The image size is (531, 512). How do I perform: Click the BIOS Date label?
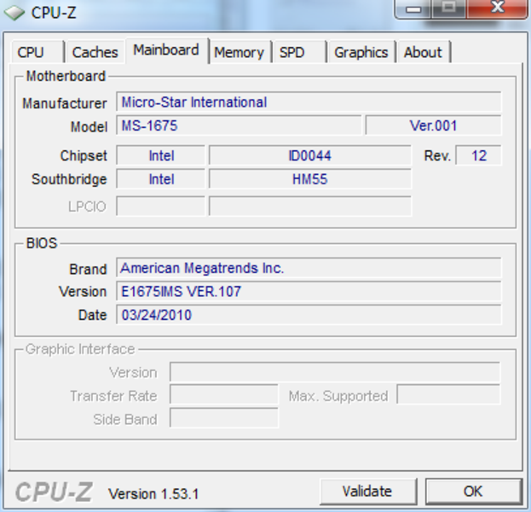pyautogui.click(x=92, y=315)
